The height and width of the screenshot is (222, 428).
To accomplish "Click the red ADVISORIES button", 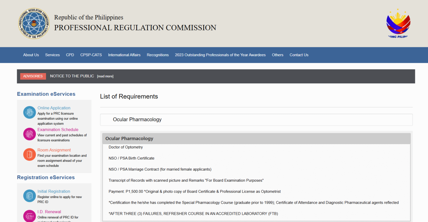I will pyautogui.click(x=33, y=76).
